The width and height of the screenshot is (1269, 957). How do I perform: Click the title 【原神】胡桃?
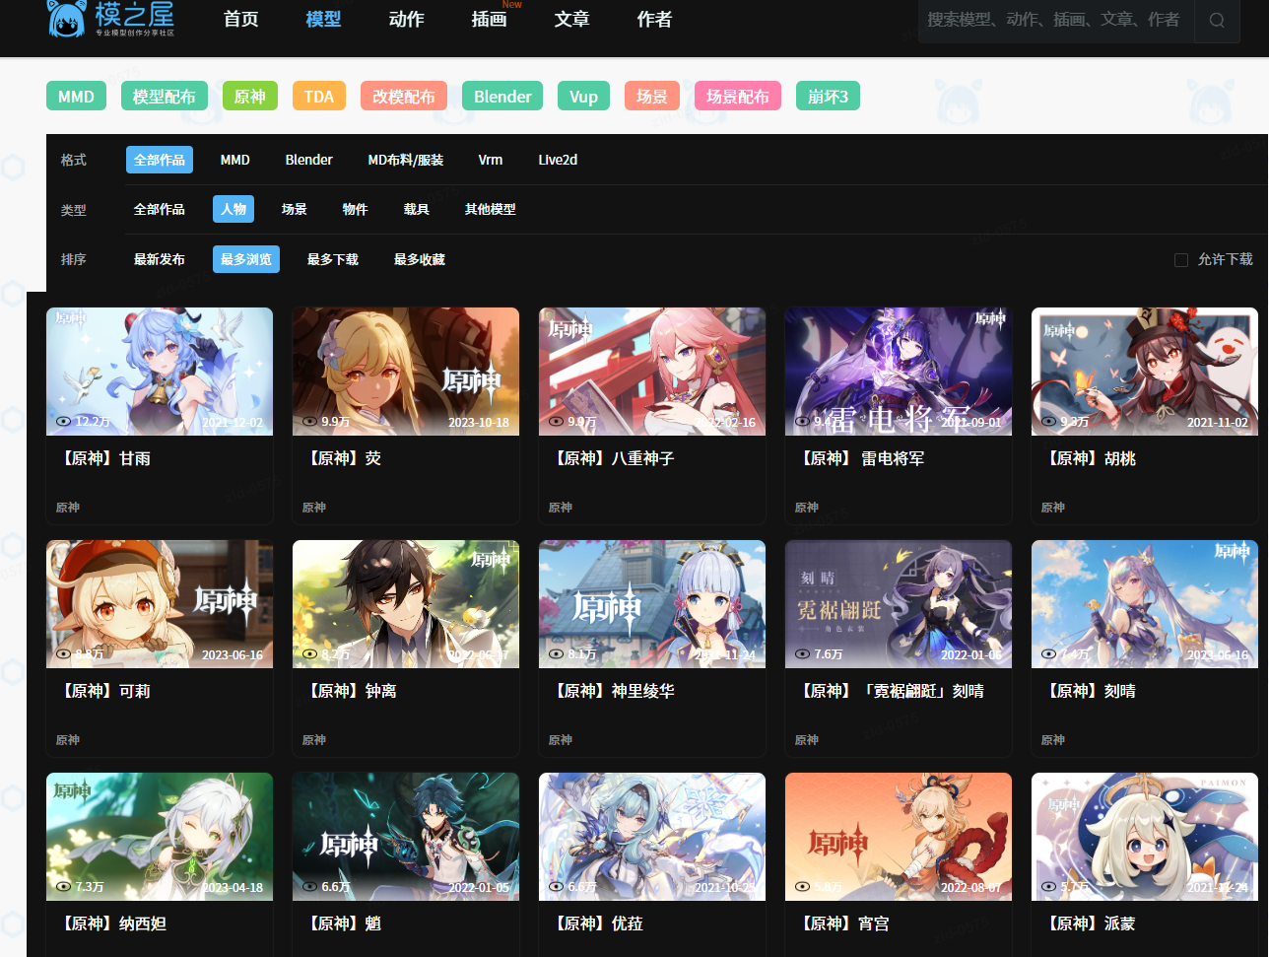click(x=1091, y=458)
